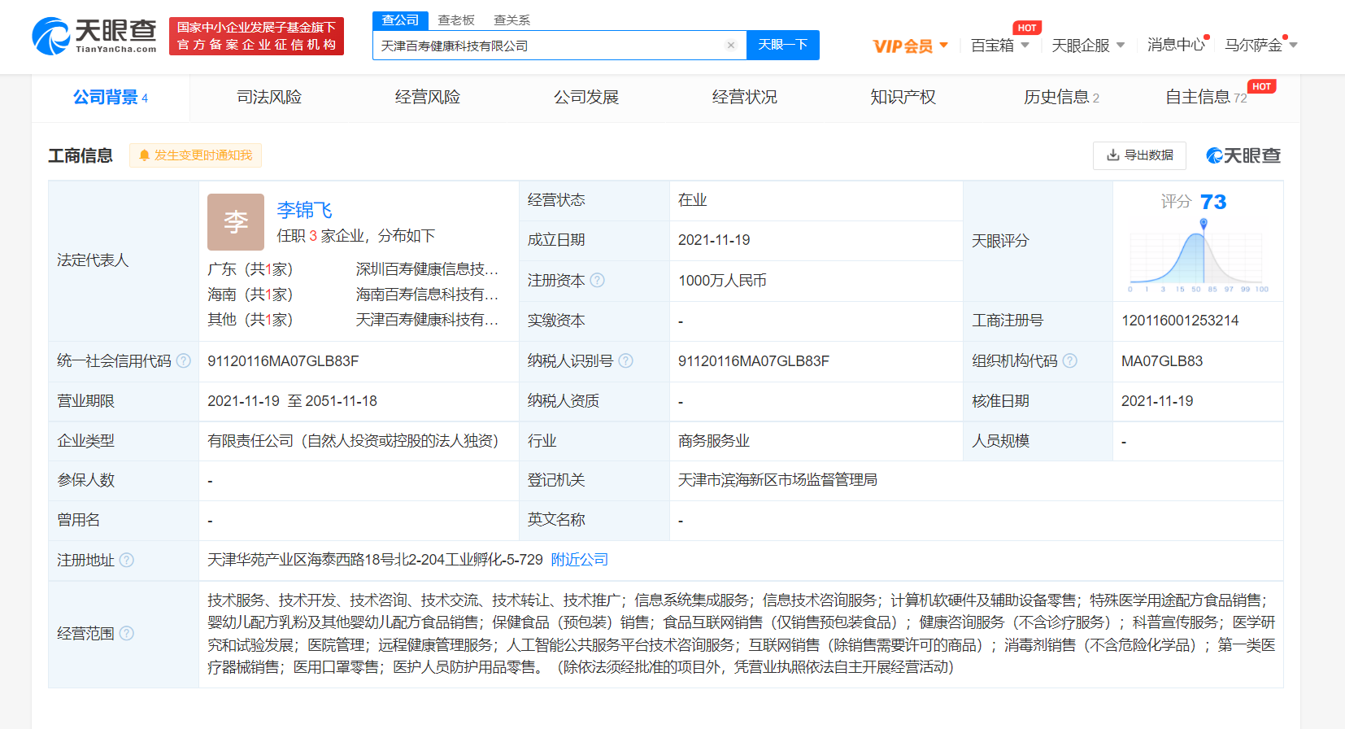1345x729 pixels.
Task: Open the 百宝箱 dropdown menu
Action: 999,46
